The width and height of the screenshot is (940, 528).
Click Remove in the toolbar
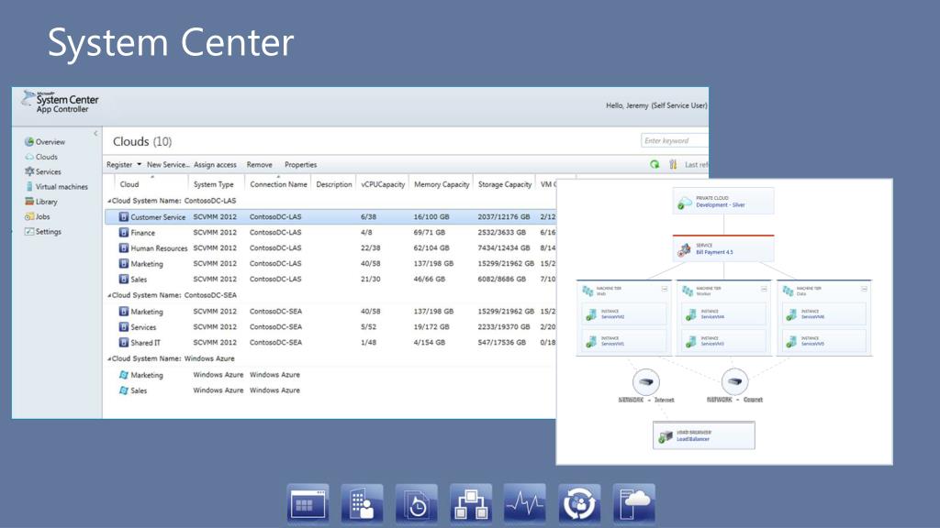point(260,165)
